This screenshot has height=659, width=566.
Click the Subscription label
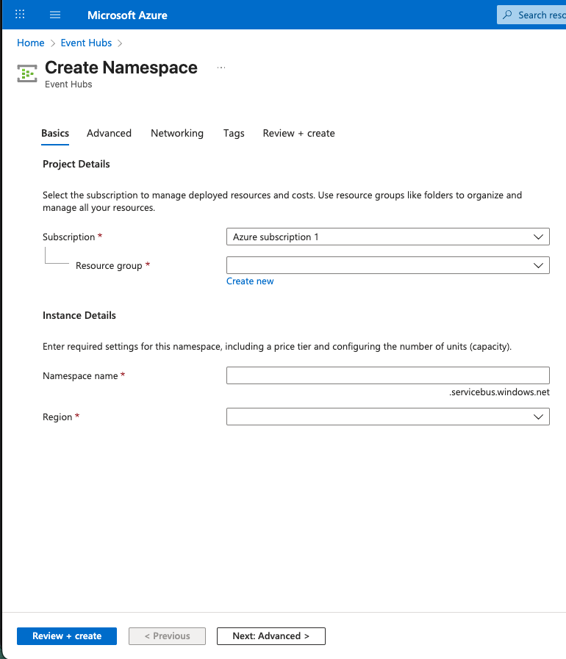[68, 237]
